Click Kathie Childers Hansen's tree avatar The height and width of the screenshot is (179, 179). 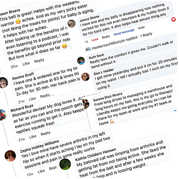pos(65,164)
